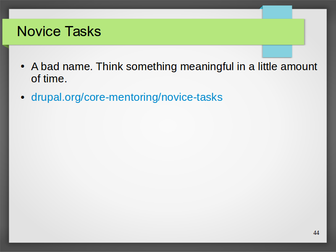
Task: Click the 'novice-tasks' portion of the link
Action: pos(192,97)
